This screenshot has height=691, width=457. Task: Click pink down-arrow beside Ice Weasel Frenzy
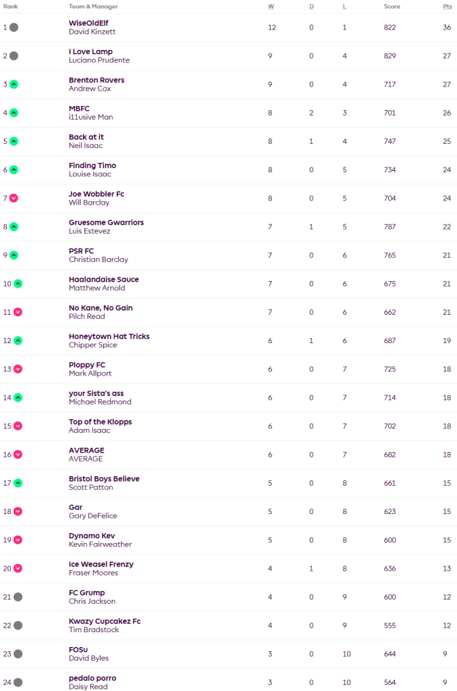[x=18, y=568]
